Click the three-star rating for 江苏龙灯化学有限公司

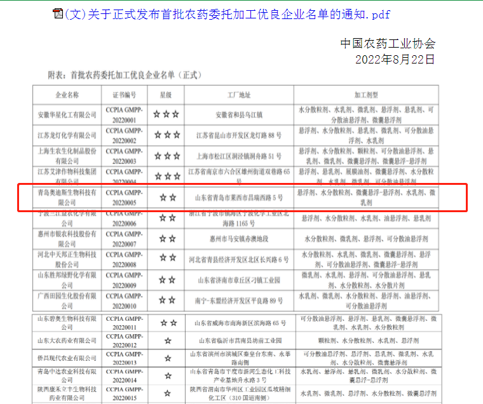click(x=167, y=135)
